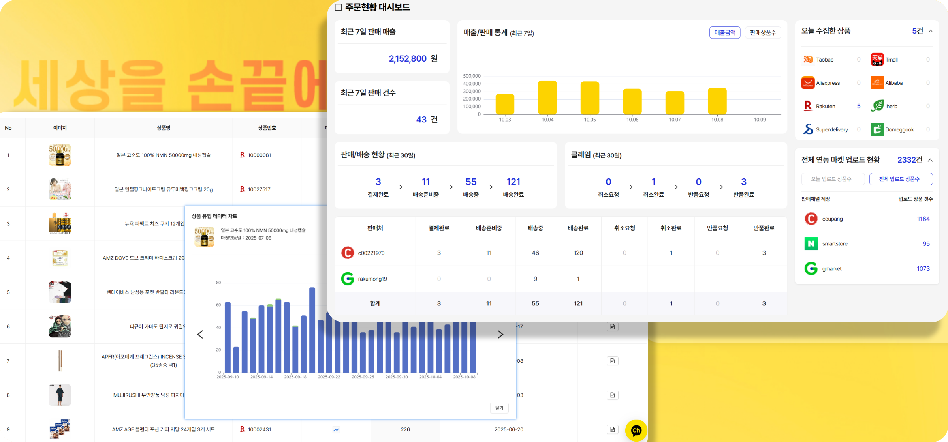This screenshot has width=948, height=442.
Task: Click the Domeggook icon
Action: [x=877, y=129]
